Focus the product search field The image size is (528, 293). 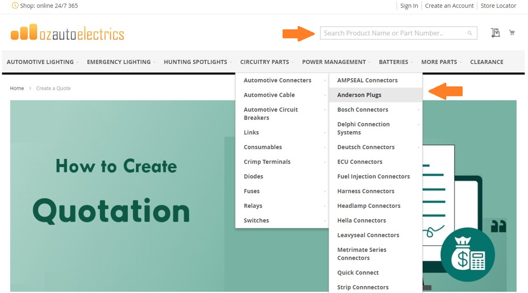pyautogui.click(x=398, y=33)
